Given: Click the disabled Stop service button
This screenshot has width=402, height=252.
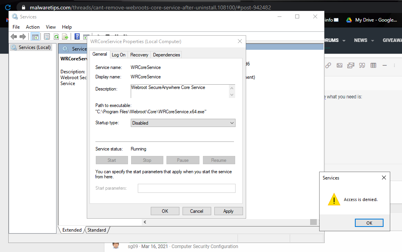Looking at the screenshot, I should [x=147, y=160].
